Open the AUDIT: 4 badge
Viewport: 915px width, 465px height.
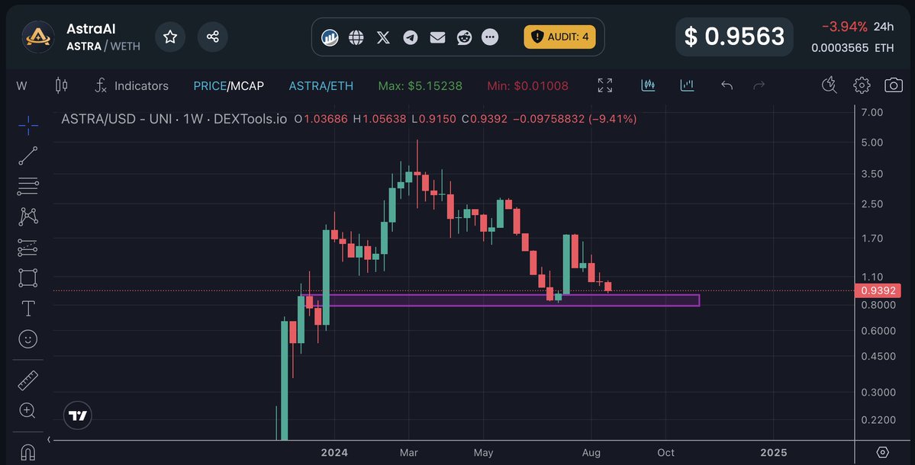[559, 37]
